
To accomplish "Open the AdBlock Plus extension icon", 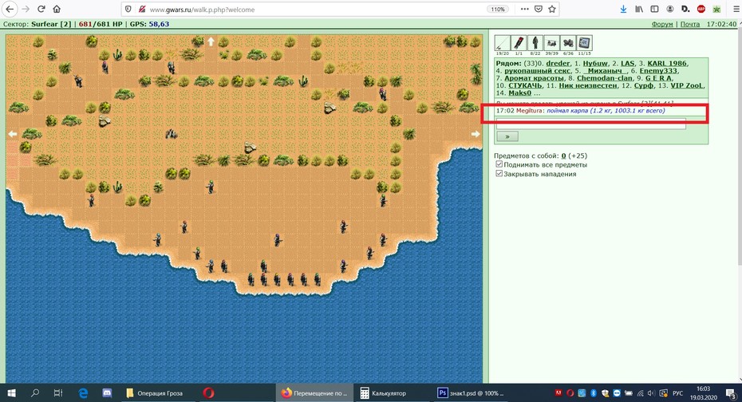I will pyautogui.click(x=701, y=9).
